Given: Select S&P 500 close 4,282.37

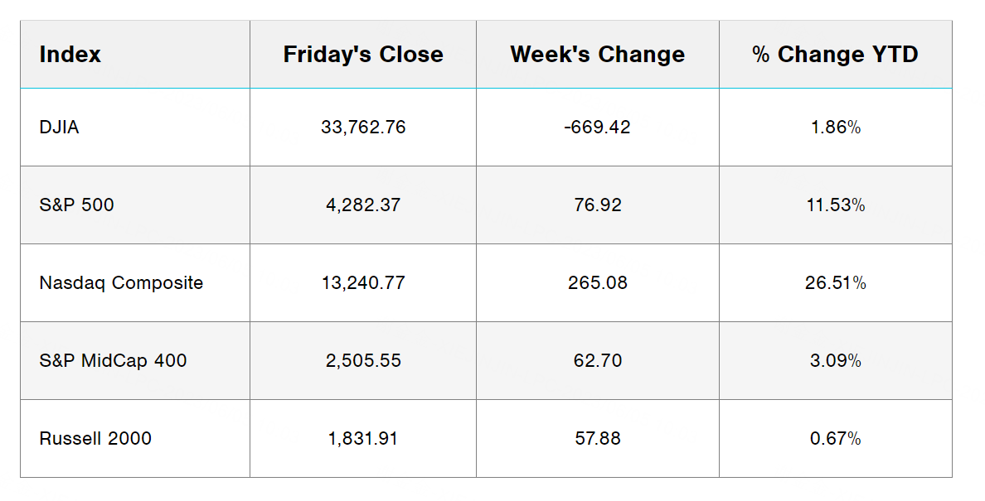Looking at the screenshot, I should point(363,205).
